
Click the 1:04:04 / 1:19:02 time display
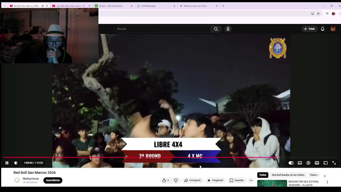click(33, 163)
